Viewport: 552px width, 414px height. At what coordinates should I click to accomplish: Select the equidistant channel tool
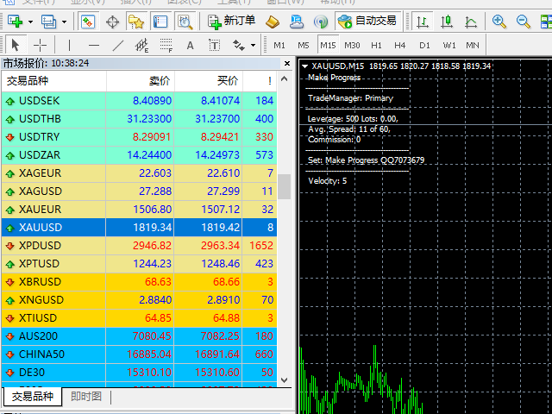point(141,45)
